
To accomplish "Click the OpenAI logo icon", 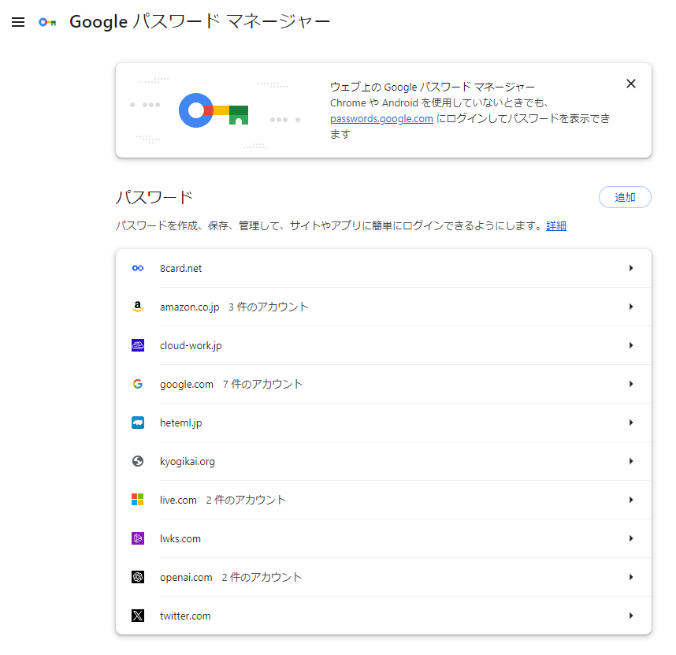I will coord(138,577).
